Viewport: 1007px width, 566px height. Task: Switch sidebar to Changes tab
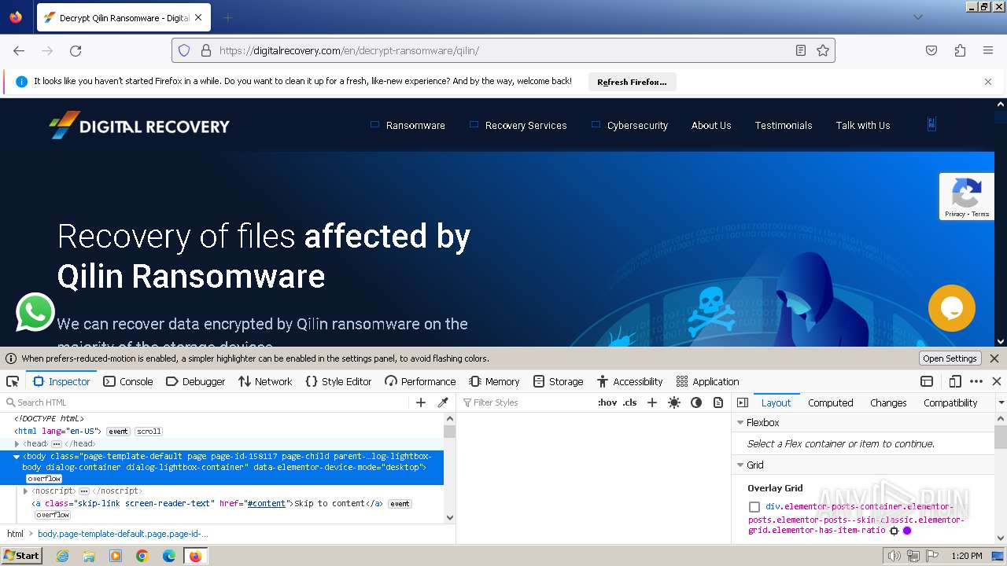click(x=888, y=402)
